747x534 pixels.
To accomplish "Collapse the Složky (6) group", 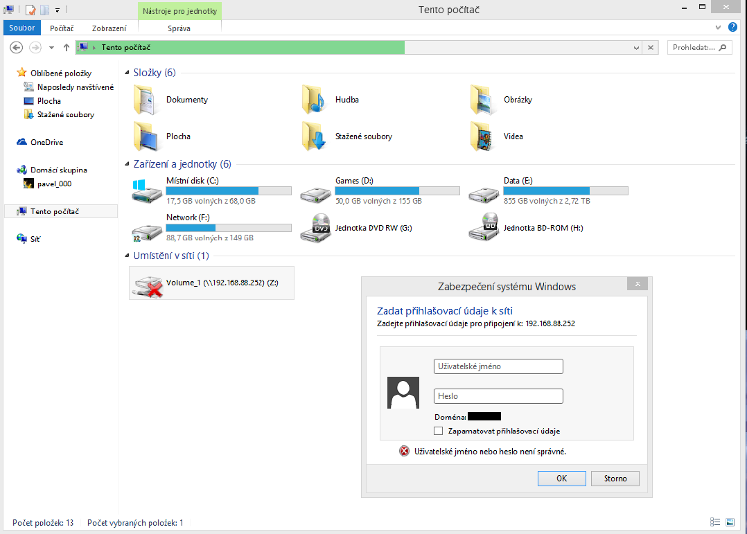I will pyautogui.click(x=128, y=73).
